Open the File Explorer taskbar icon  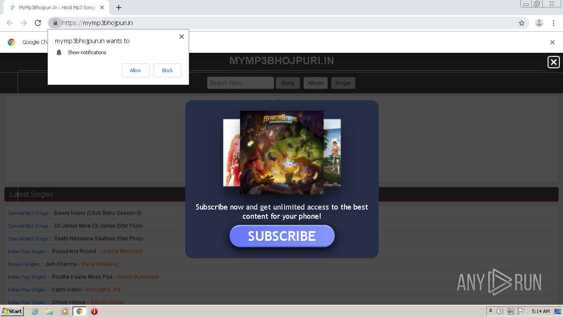pos(50,311)
